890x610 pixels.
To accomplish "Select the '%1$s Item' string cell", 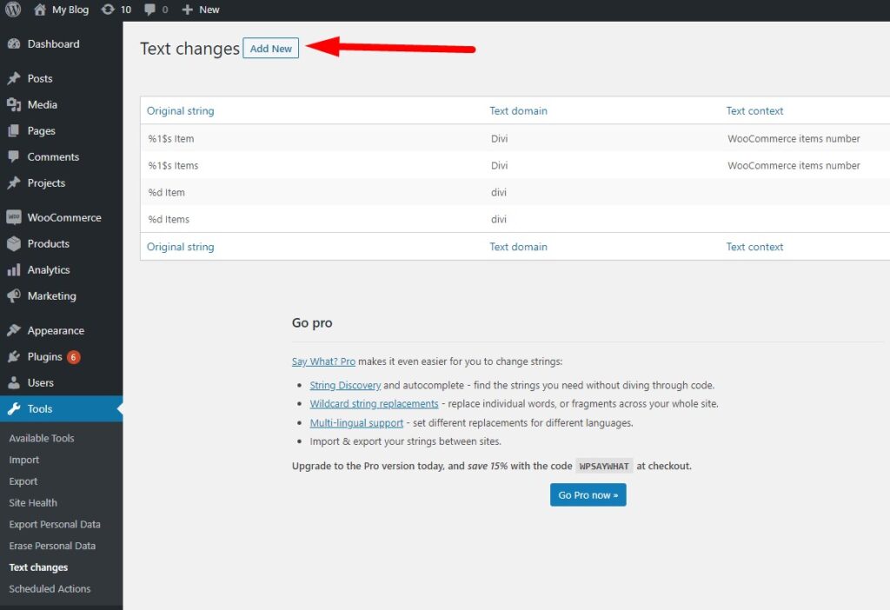I will (171, 138).
